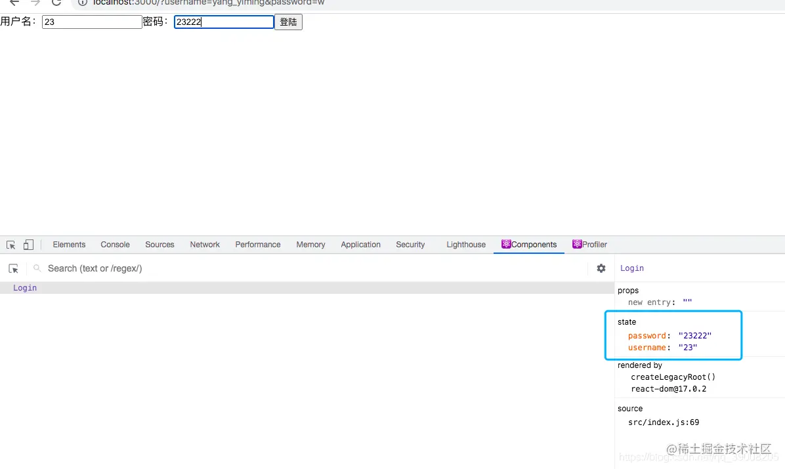Open the Performance tab

258,245
